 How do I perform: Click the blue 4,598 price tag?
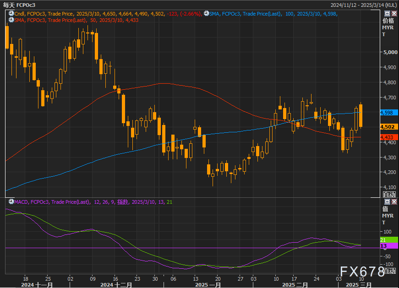(388, 112)
